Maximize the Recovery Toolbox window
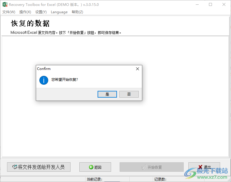231x182 pixels. pyautogui.click(x=210, y=5)
